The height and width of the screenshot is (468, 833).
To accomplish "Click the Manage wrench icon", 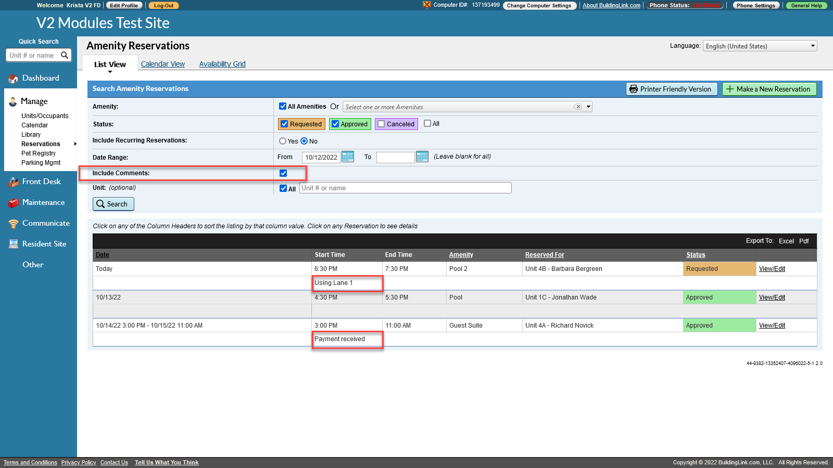I will pyautogui.click(x=12, y=101).
